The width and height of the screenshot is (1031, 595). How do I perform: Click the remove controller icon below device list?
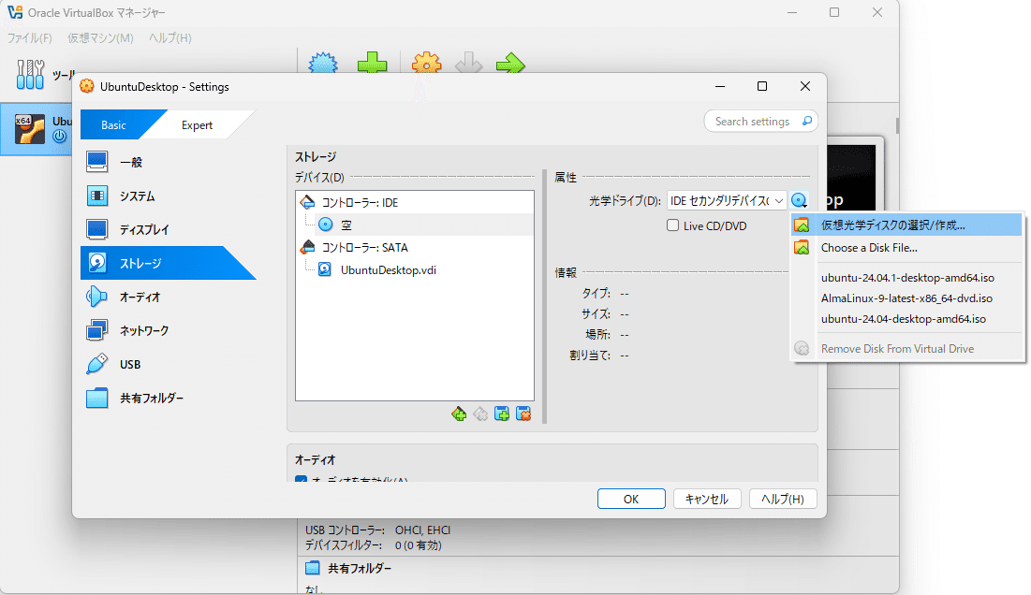(480, 414)
